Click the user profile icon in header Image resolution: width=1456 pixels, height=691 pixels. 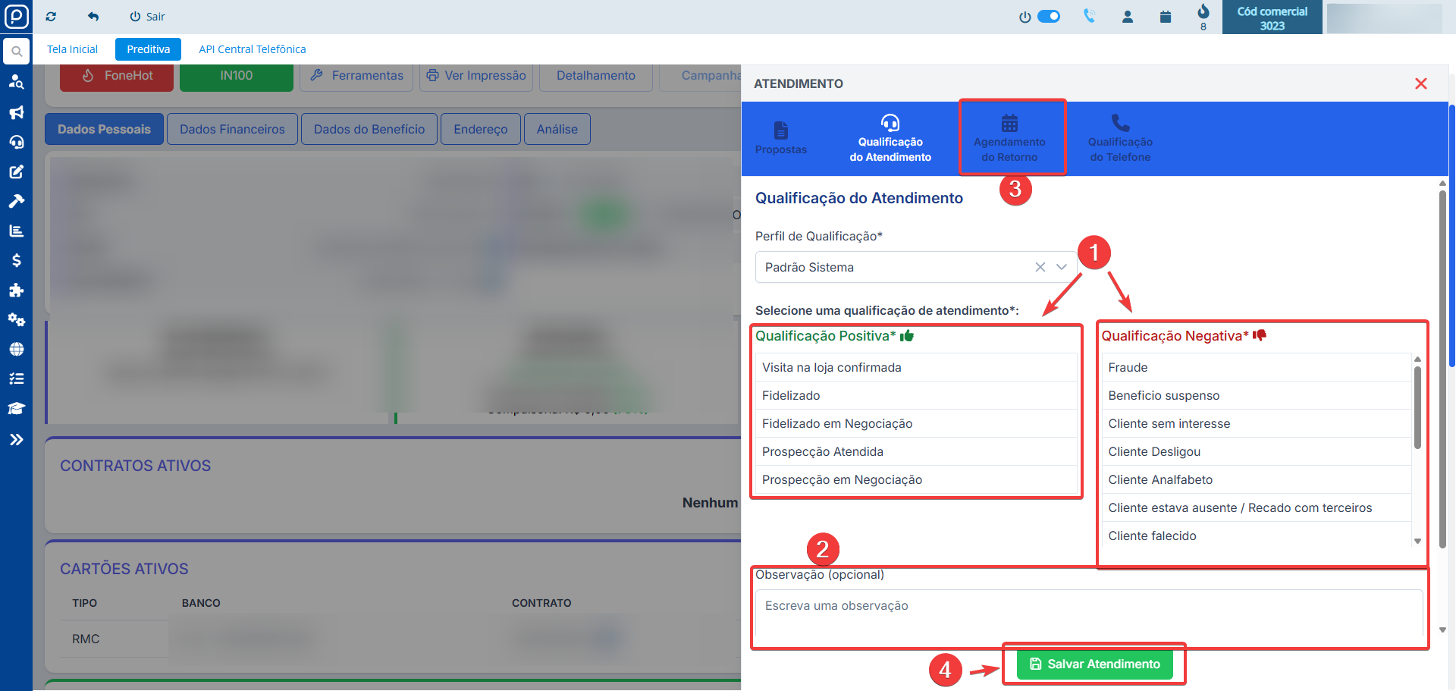[x=1128, y=17]
